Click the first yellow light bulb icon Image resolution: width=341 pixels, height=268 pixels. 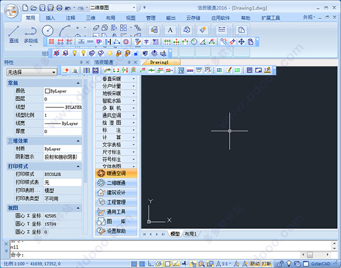pyautogui.click(x=74, y=53)
